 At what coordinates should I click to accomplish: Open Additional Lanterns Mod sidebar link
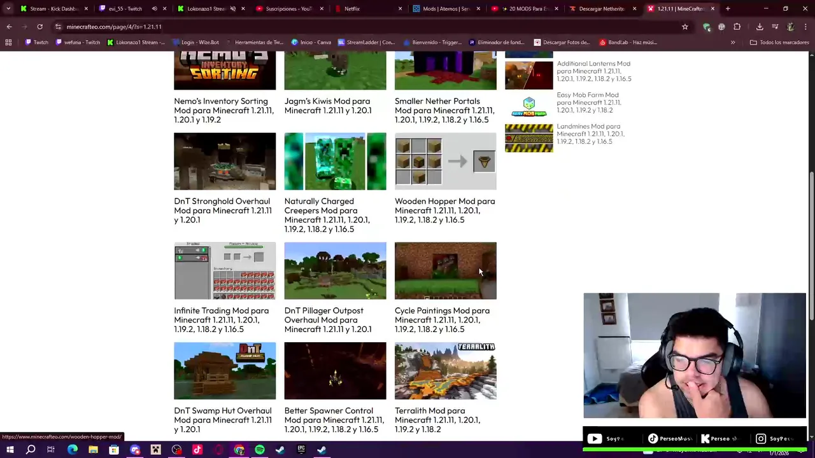(594, 71)
